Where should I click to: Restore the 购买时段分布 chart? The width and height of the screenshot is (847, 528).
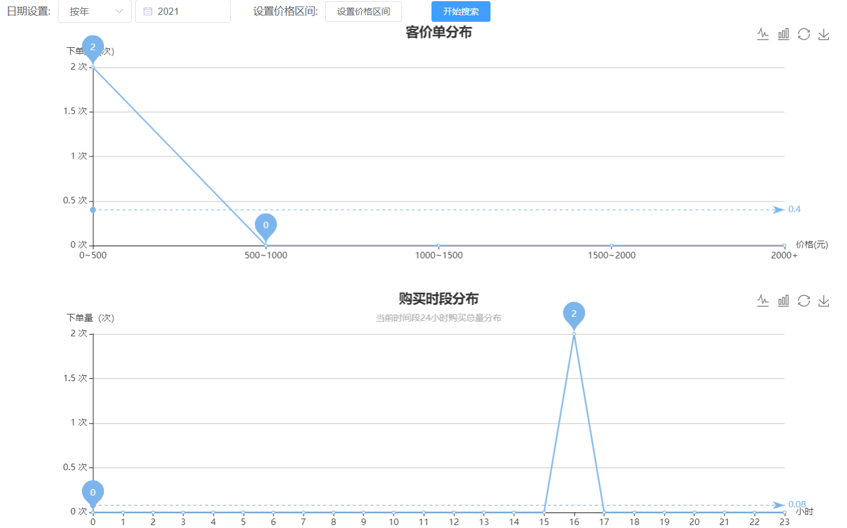pos(803,301)
